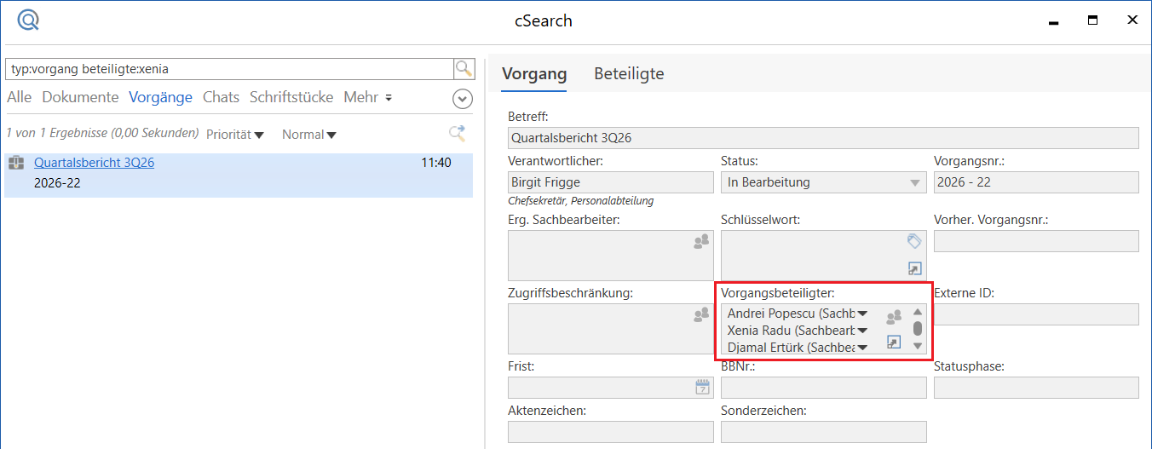Click the 2026-22 text under the result

(57, 182)
